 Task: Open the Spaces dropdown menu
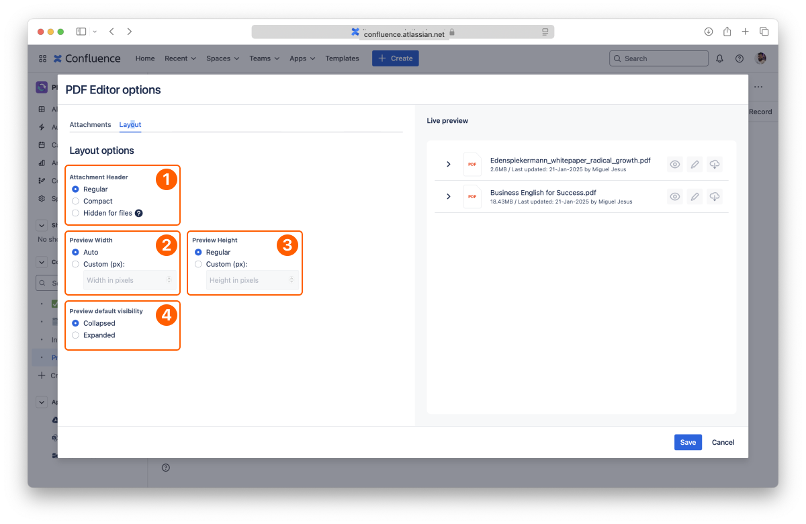(222, 58)
